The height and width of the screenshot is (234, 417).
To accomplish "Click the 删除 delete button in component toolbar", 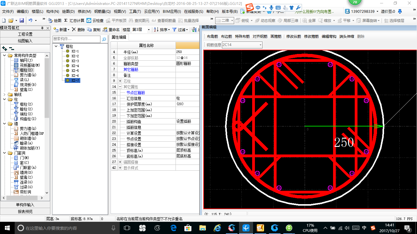I will (x=78, y=30).
